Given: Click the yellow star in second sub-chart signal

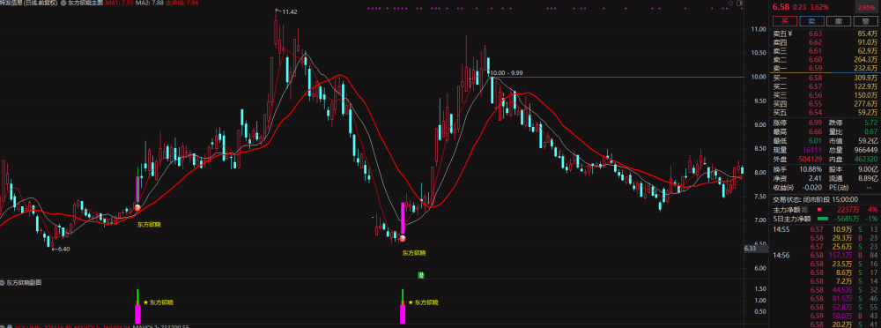Looking at the screenshot, I should [411, 302].
